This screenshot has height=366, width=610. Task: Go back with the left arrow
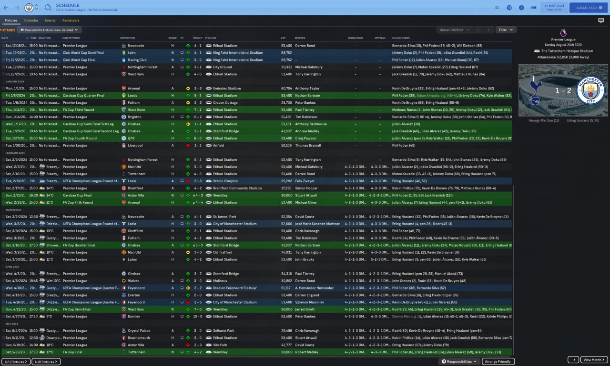[x=6, y=8]
